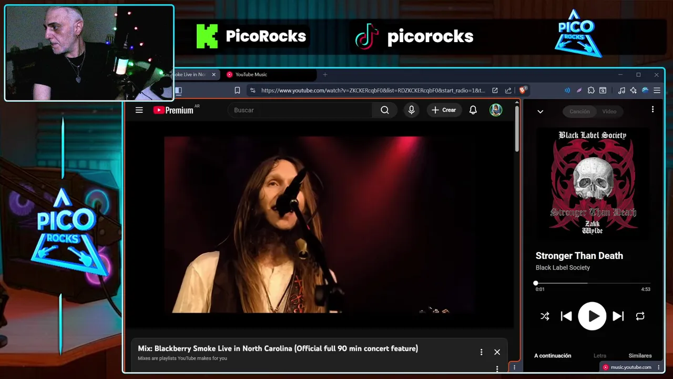Open the player three-dot more options
This screenshot has width=673, height=379.
tap(652, 109)
